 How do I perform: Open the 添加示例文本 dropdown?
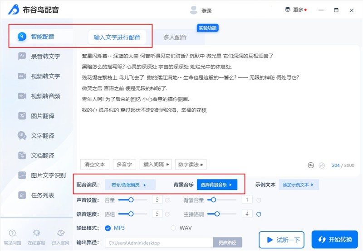coord(299,185)
